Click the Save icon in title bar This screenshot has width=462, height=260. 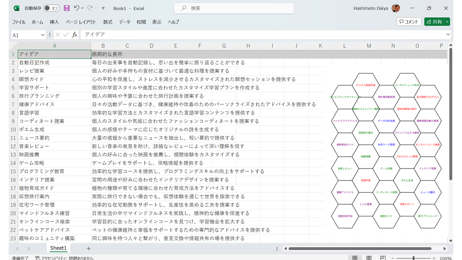pos(67,8)
